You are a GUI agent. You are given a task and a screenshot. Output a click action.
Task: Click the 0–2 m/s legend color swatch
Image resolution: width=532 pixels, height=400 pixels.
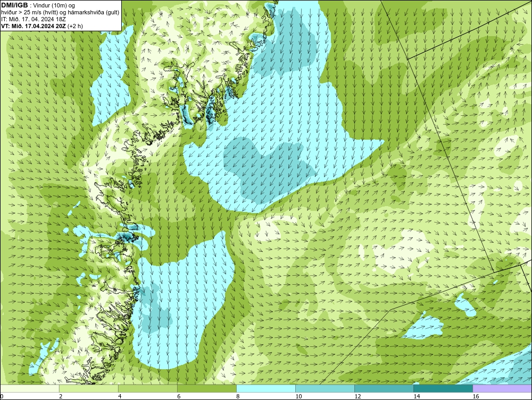(29, 388)
